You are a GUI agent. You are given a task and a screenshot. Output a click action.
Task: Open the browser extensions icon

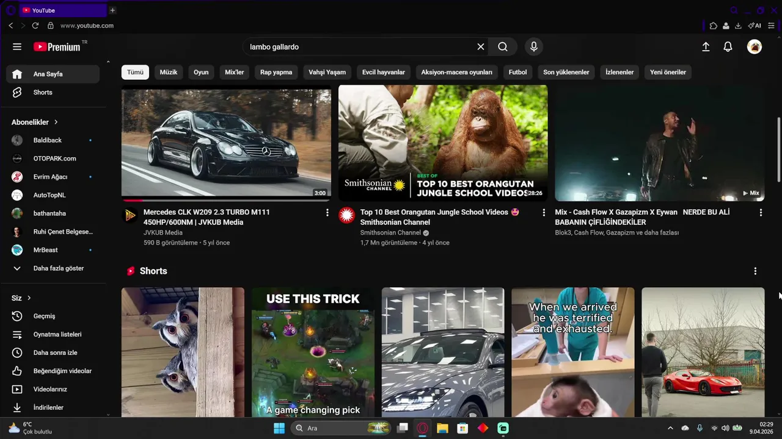713,26
